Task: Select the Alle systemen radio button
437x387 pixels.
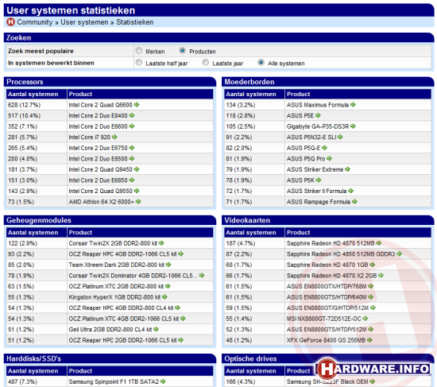Action: pos(261,63)
